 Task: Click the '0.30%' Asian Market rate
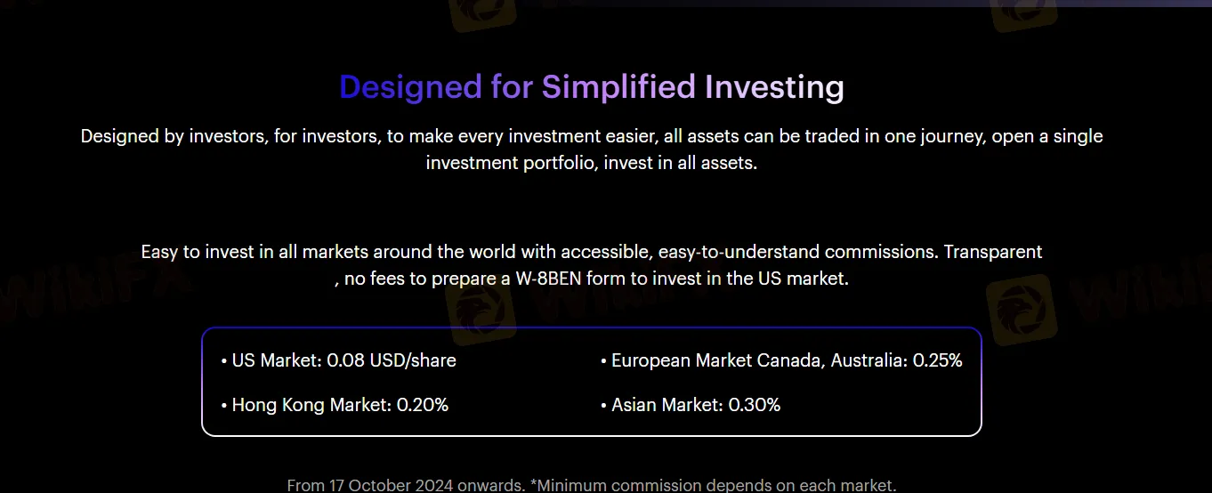[755, 405]
